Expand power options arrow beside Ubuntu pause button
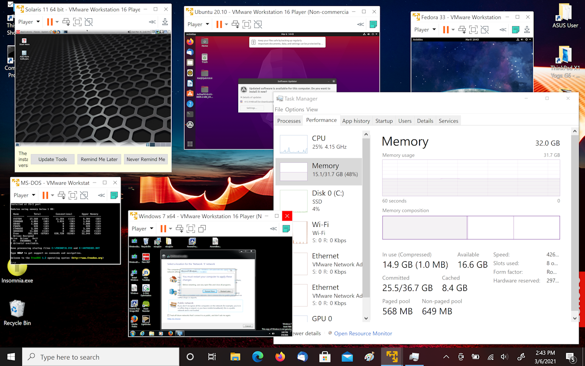 tap(227, 24)
